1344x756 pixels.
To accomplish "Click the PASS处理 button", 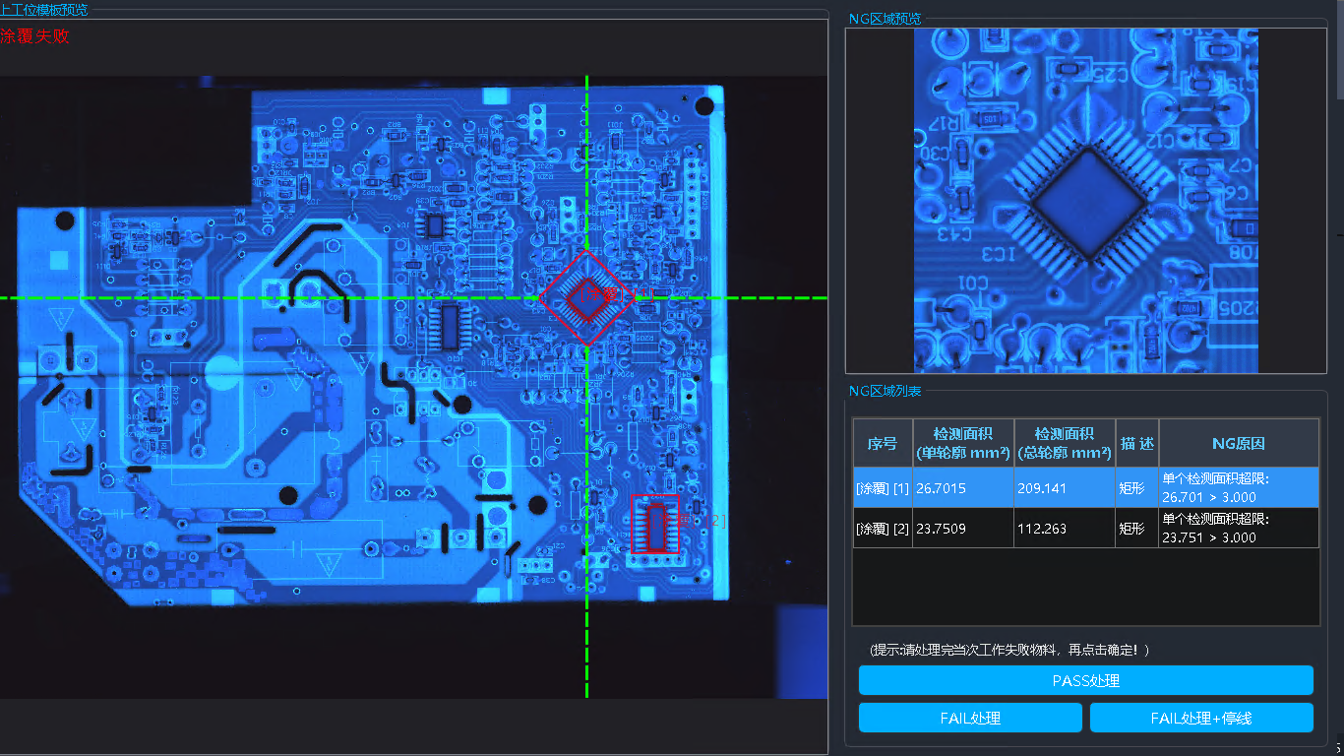I will (1085, 680).
